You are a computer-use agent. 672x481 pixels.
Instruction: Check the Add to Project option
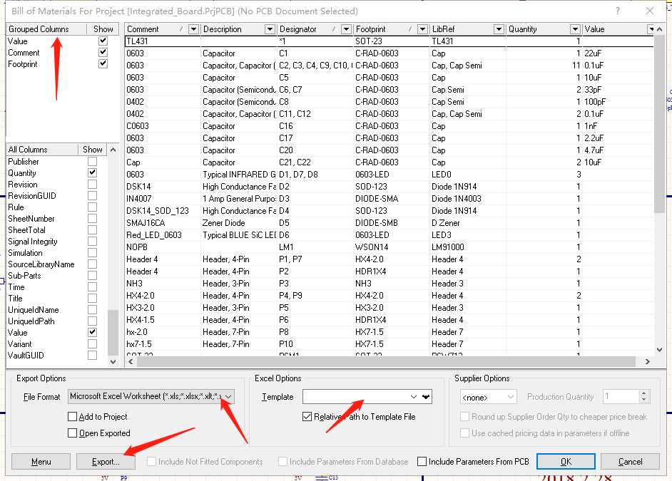point(73,416)
